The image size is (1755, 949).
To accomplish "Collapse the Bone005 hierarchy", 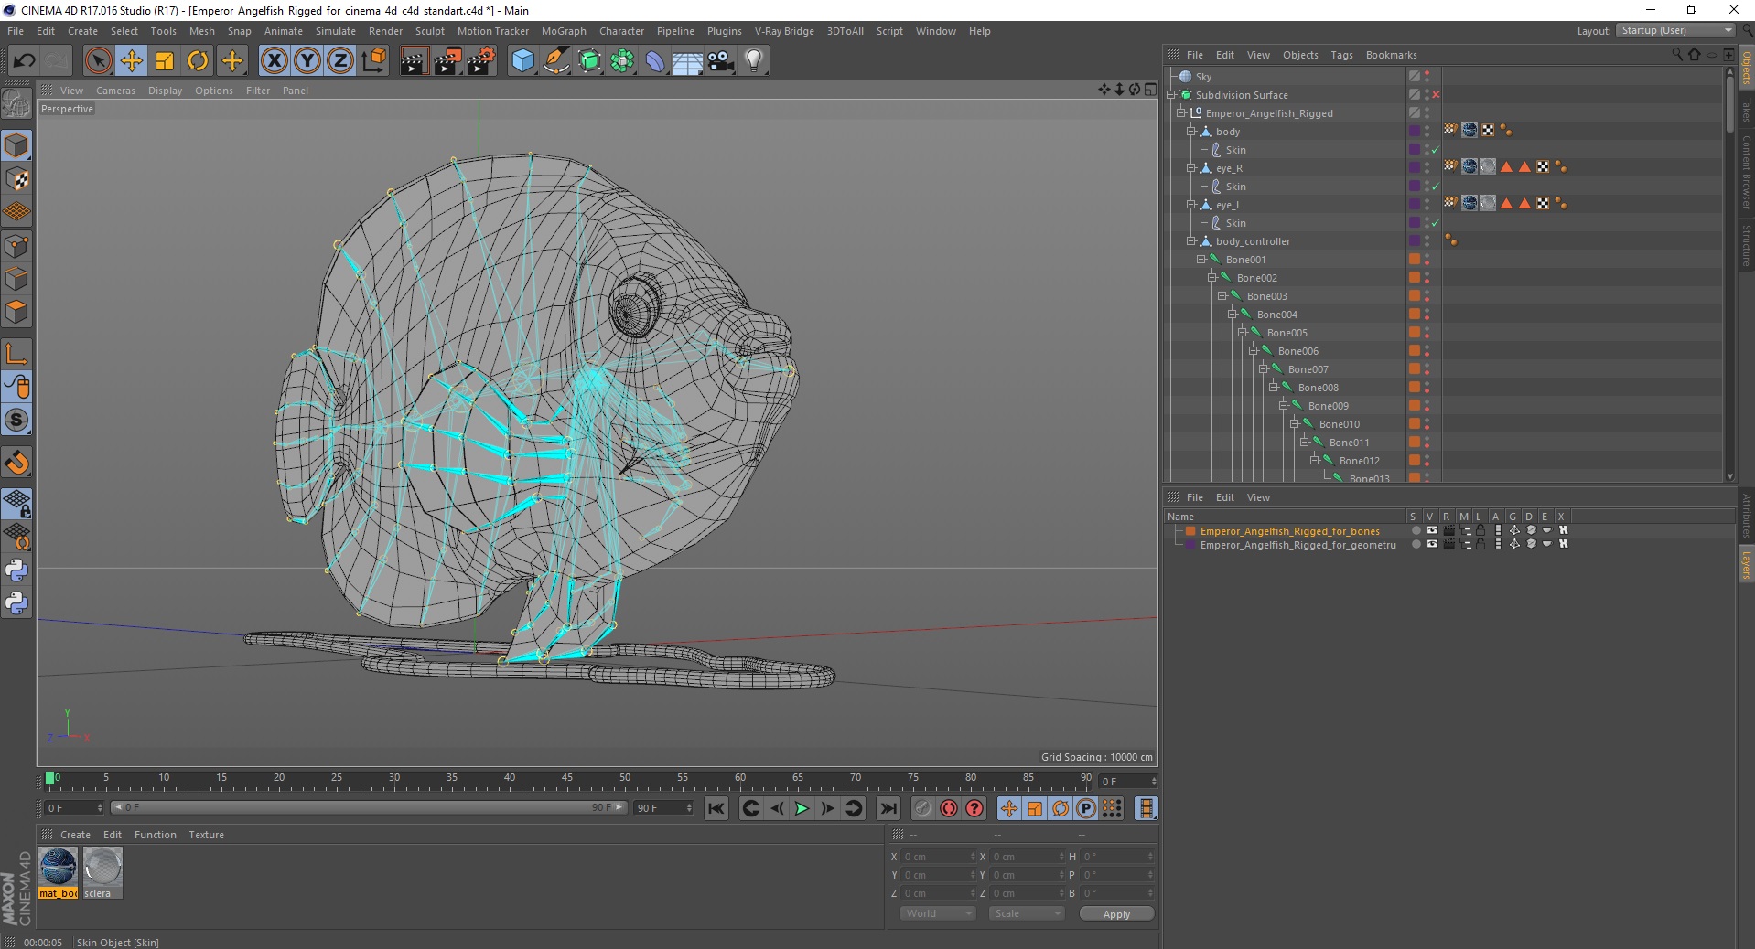I will (1243, 333).
